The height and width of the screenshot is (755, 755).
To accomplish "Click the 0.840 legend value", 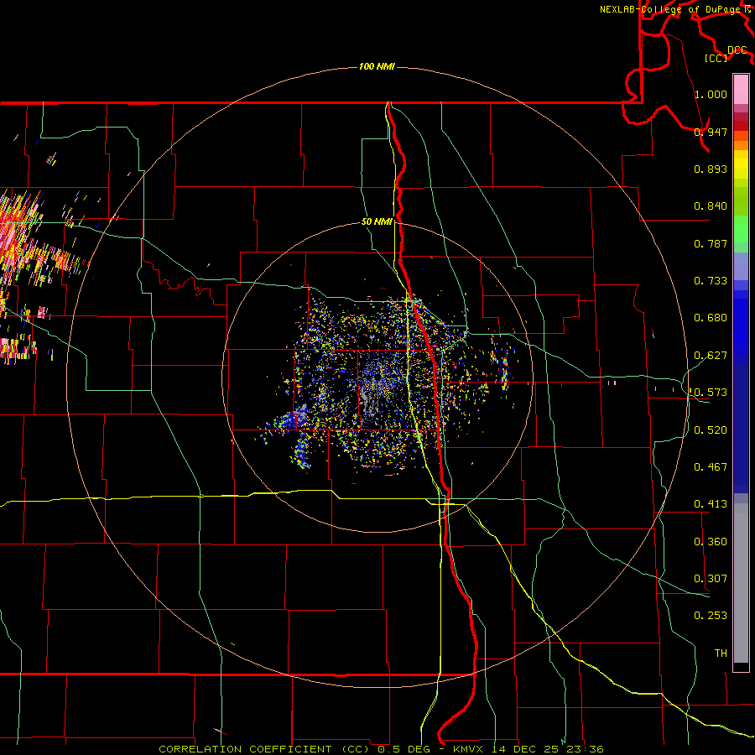I will tap(711, 206).
